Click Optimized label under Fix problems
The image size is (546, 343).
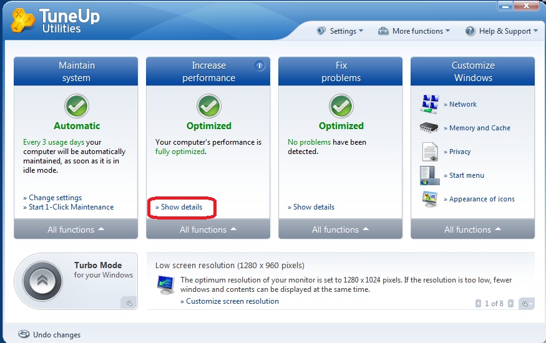pos(341,125)
